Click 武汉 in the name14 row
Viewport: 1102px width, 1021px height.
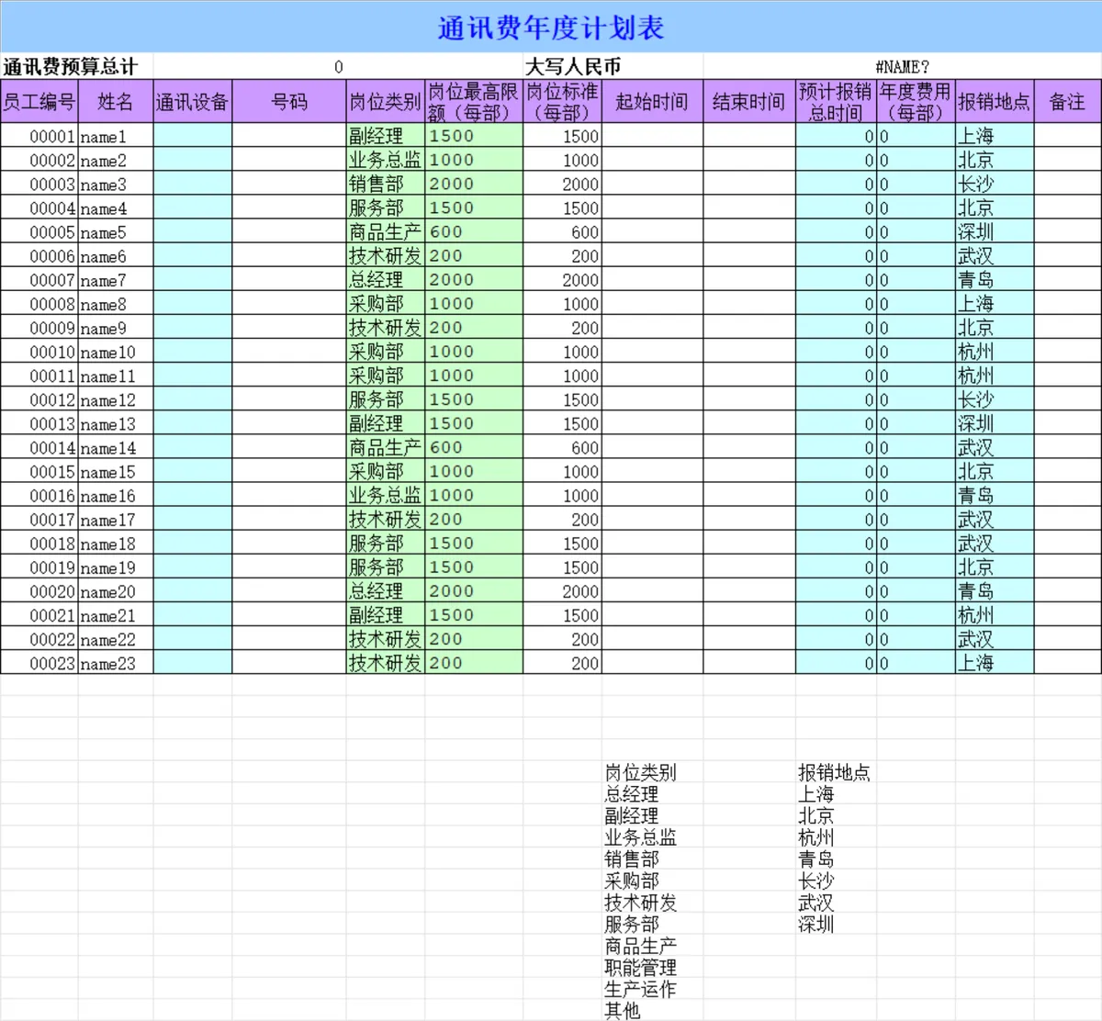[x=995, y=447]
